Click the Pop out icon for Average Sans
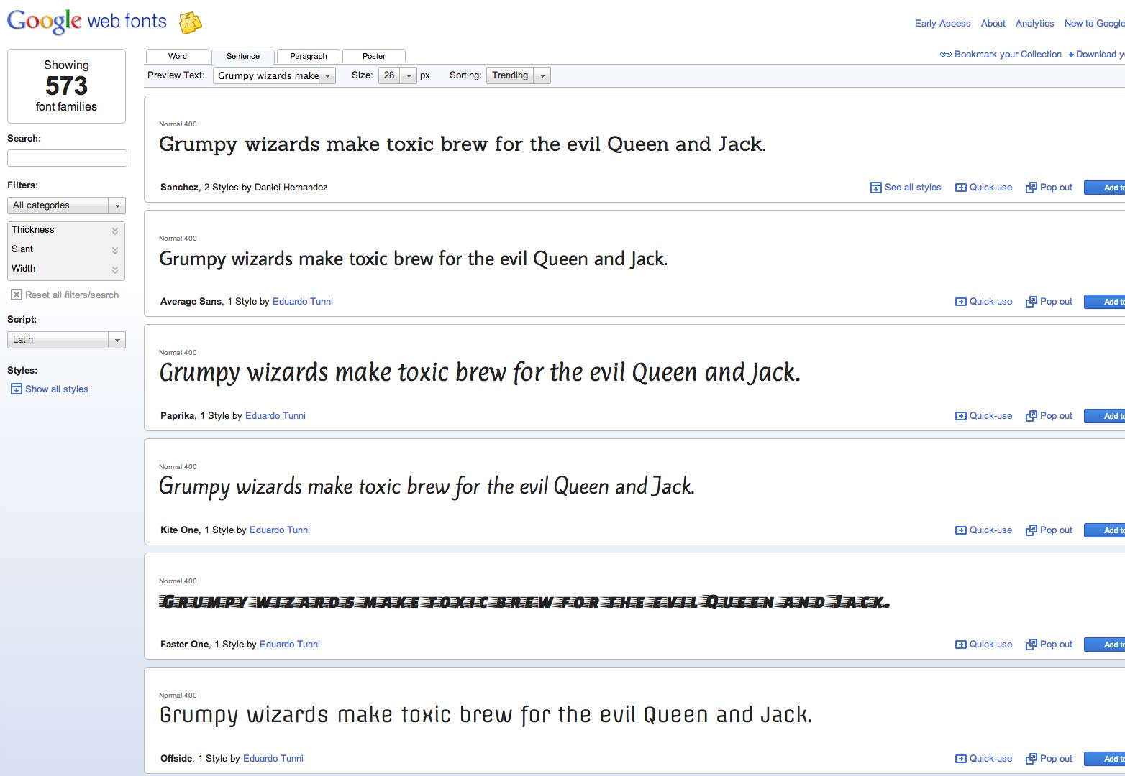Viewport: 1125px width, 776px height. (x=1031, y=302)
